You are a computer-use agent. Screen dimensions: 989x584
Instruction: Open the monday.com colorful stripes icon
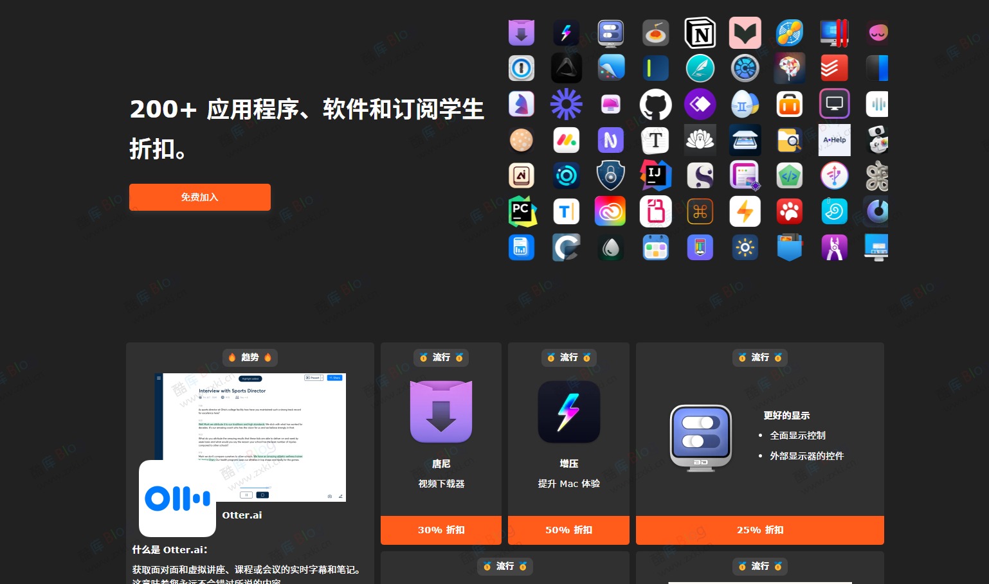[566, 140]
